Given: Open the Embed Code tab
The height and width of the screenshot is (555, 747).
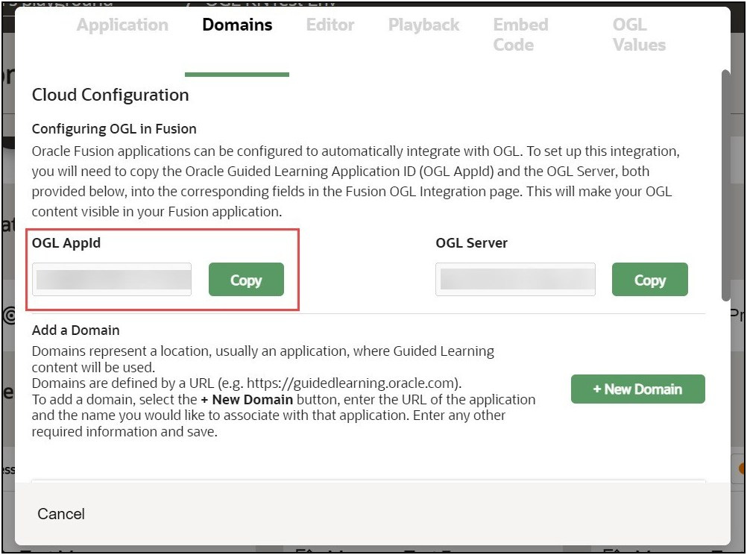Looking at the screenshot, I should (x=520, y=35).
